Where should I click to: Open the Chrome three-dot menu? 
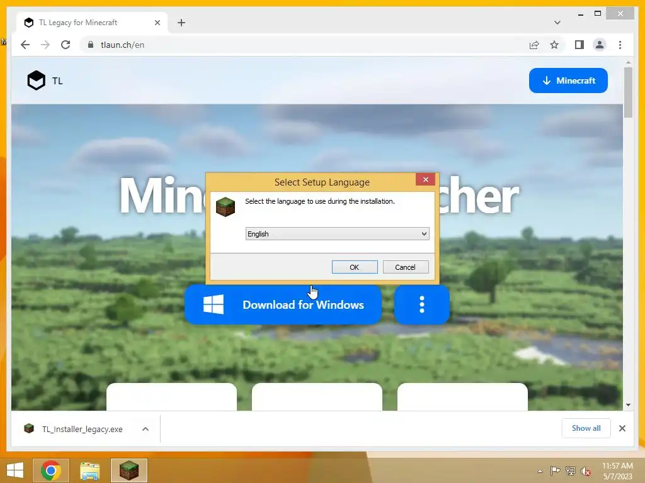620,45
